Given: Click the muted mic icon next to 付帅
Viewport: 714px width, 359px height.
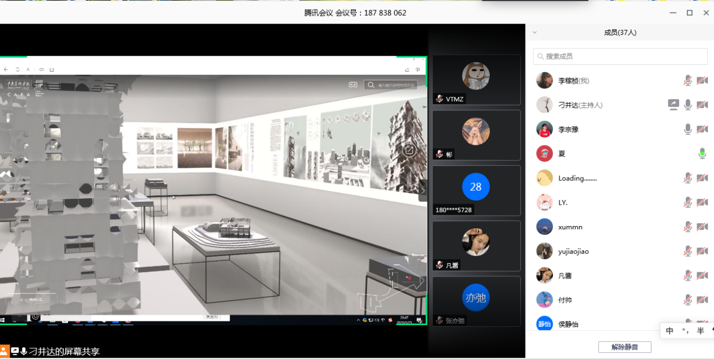Looking at the screenshot, I should 688,300.
